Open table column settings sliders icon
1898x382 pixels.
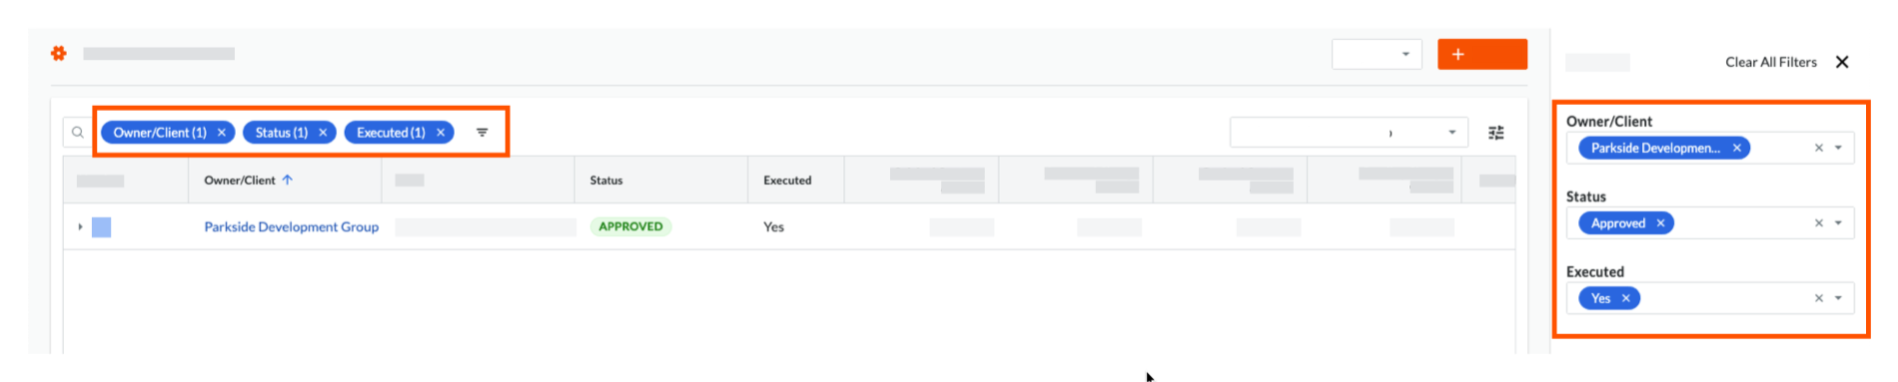[x=1495, y=133]
